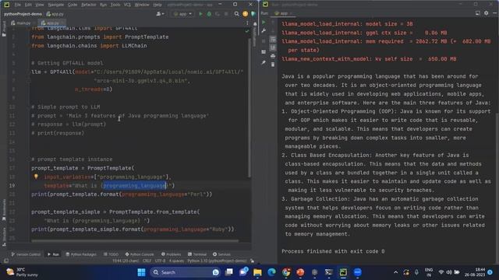Toggle soft-wrap icon in Run console
Image resolution: width=499 pixels, height=280 pixels.
click(273, 39)
